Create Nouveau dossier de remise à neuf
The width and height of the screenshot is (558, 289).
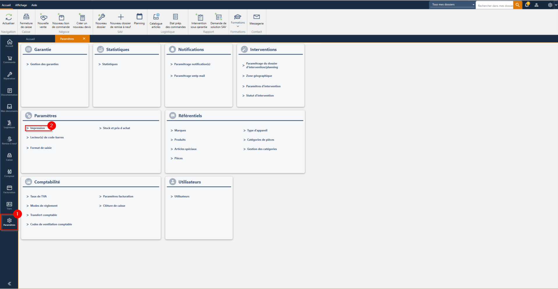[x=121, y=21]
